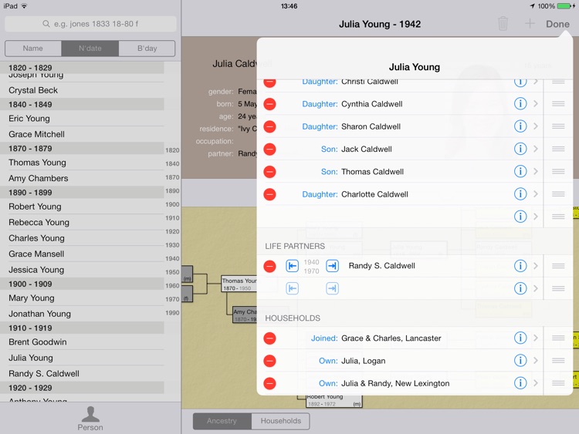
Task: Delete Cynthia Caldwell daughter row with minus
Action: [269, 104]
